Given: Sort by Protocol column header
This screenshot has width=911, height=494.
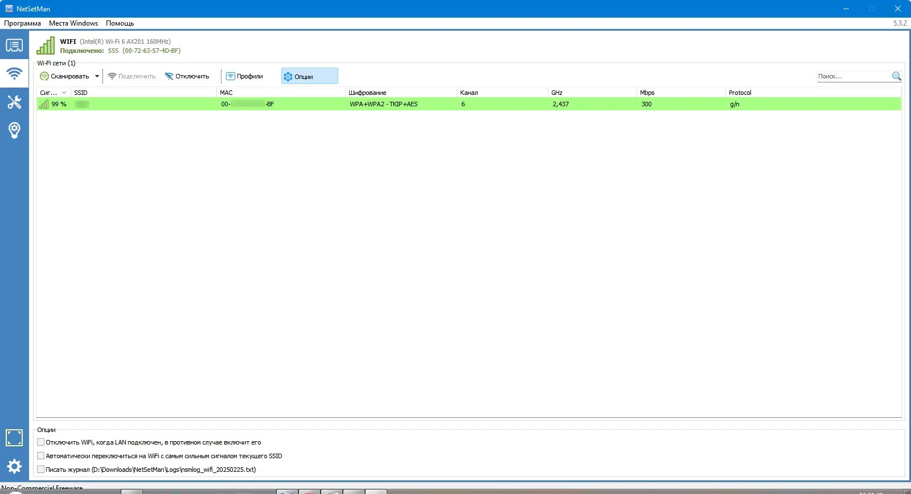Looking at the screenshot, I should coord(813,93).
